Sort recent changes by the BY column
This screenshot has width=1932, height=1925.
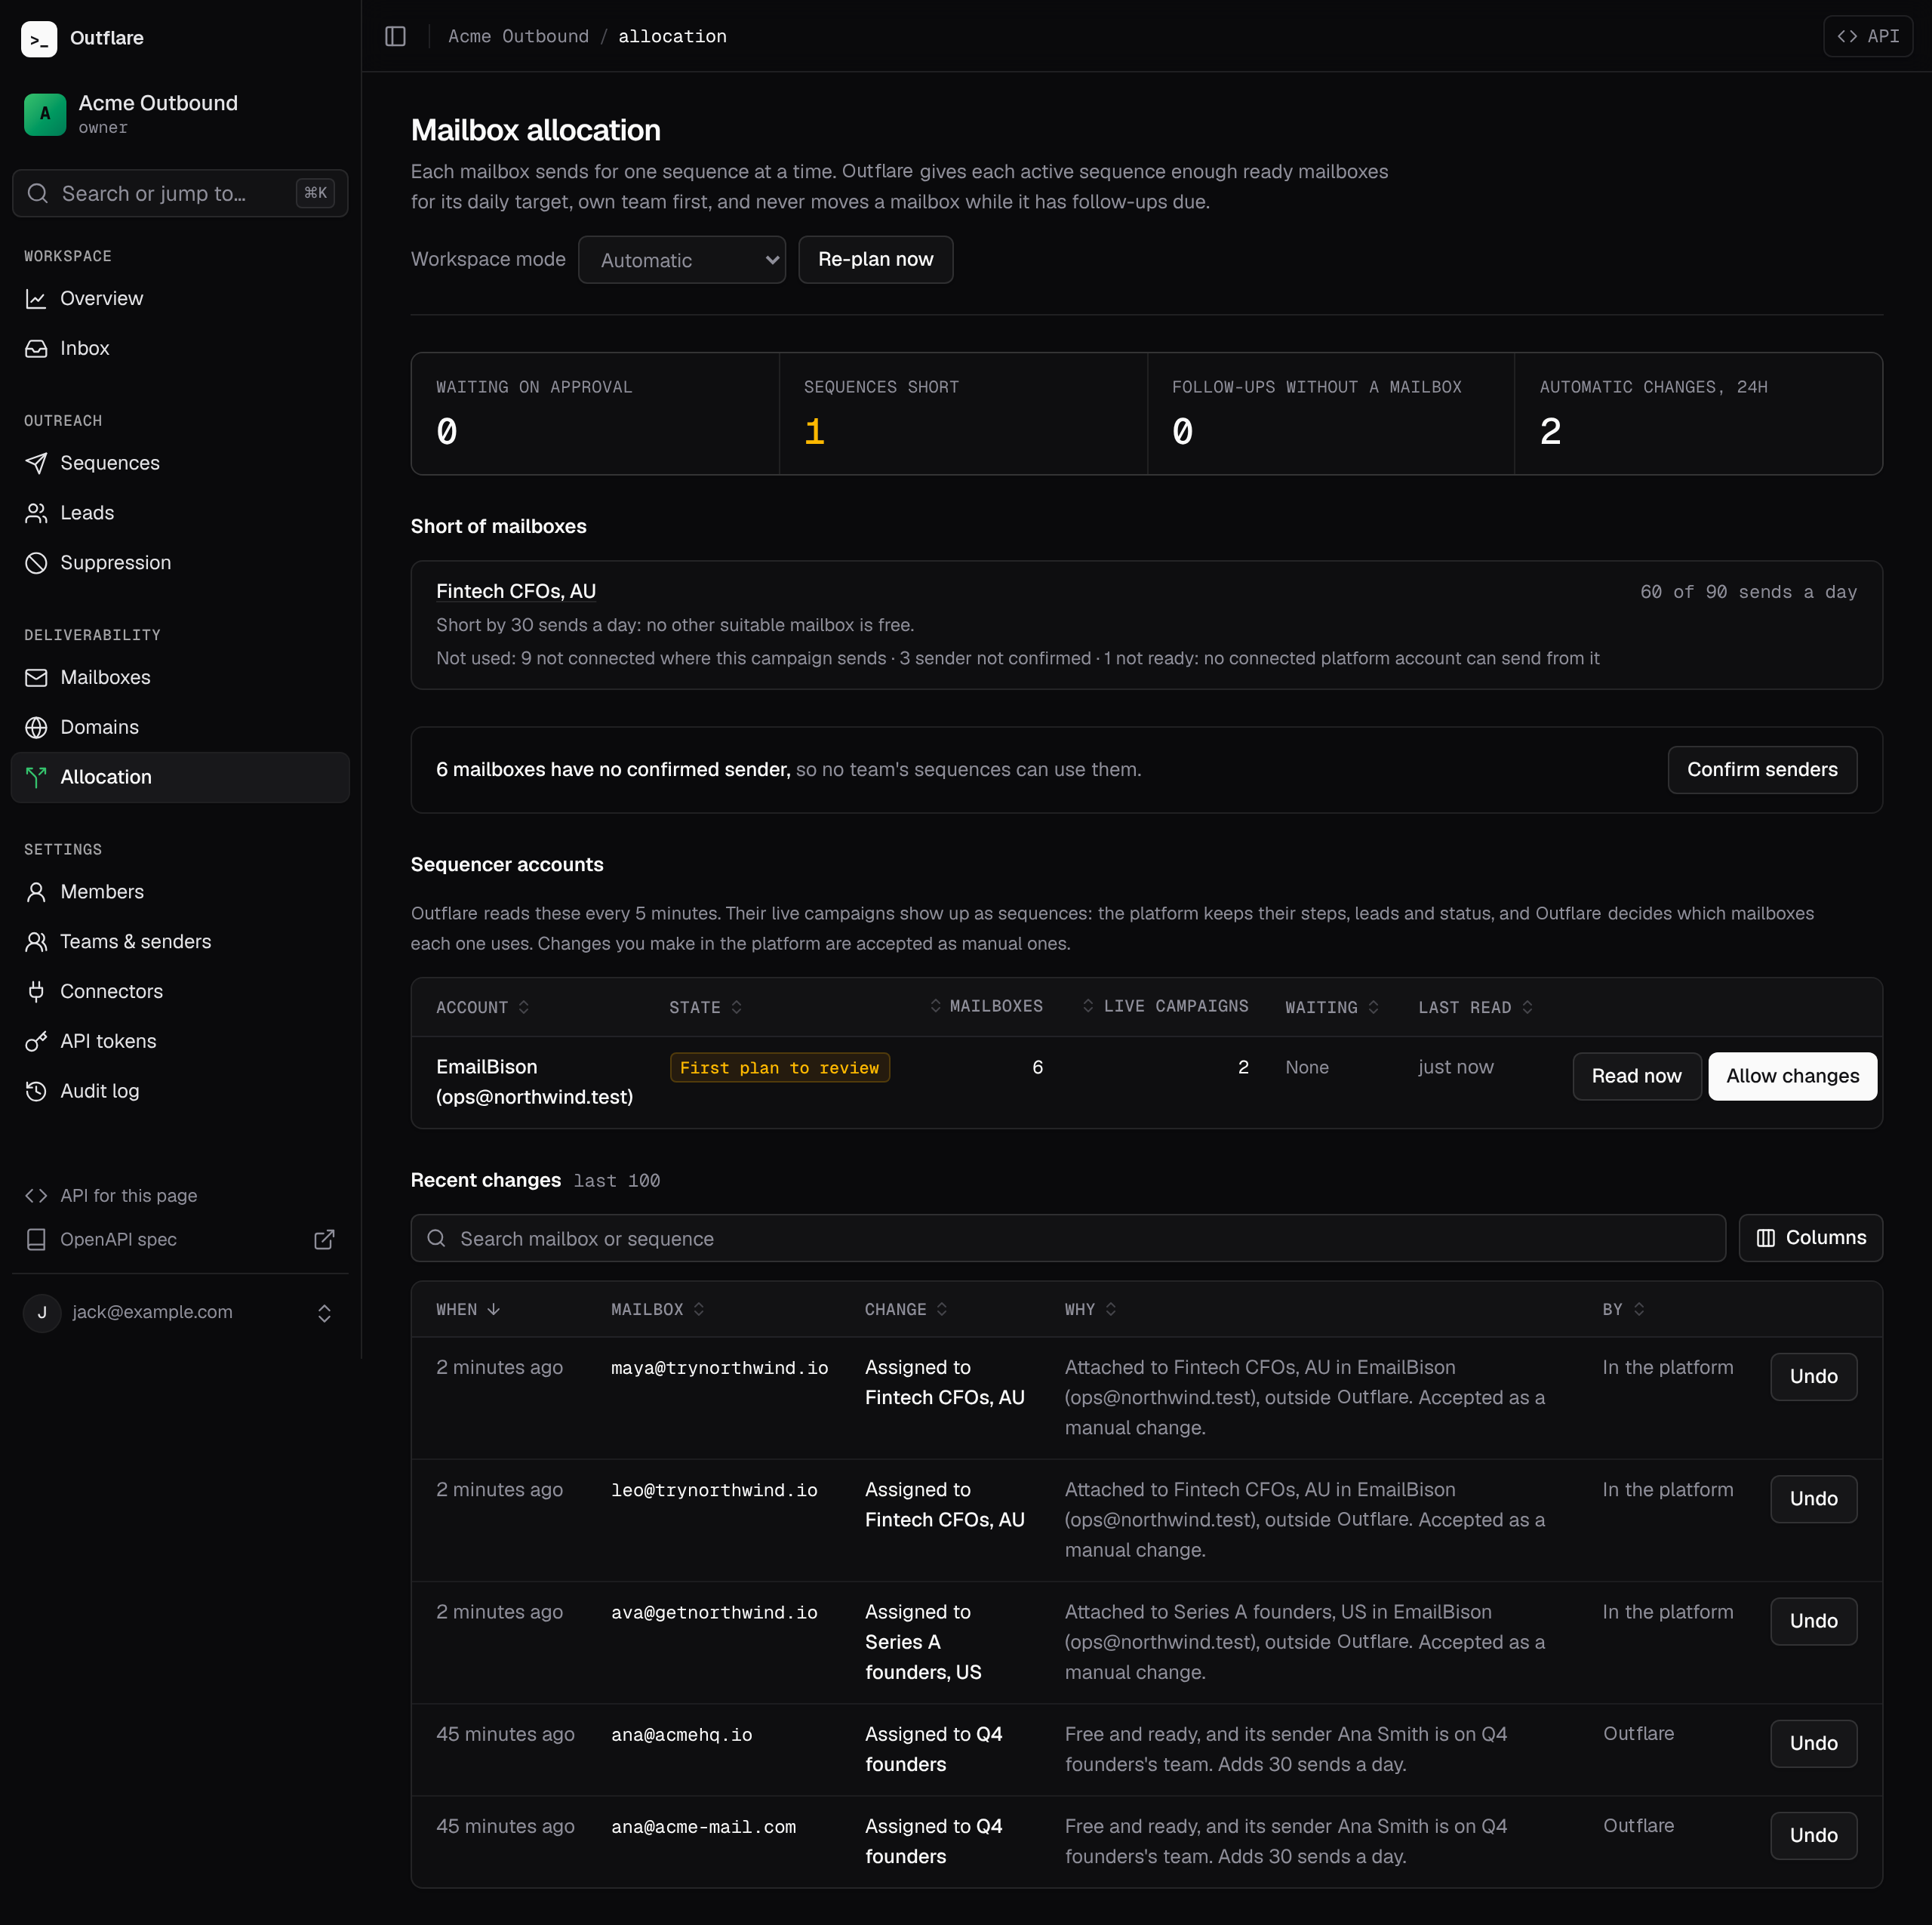click(x=1623, y=1310)
